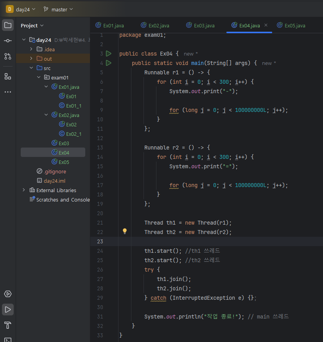Click the "new *" hint after main method
The height and width of the screenshot is (342, 323).
pos(269,63)
